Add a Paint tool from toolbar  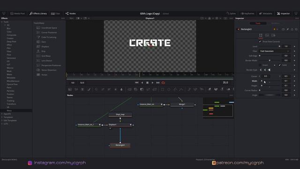coord(89,89)
